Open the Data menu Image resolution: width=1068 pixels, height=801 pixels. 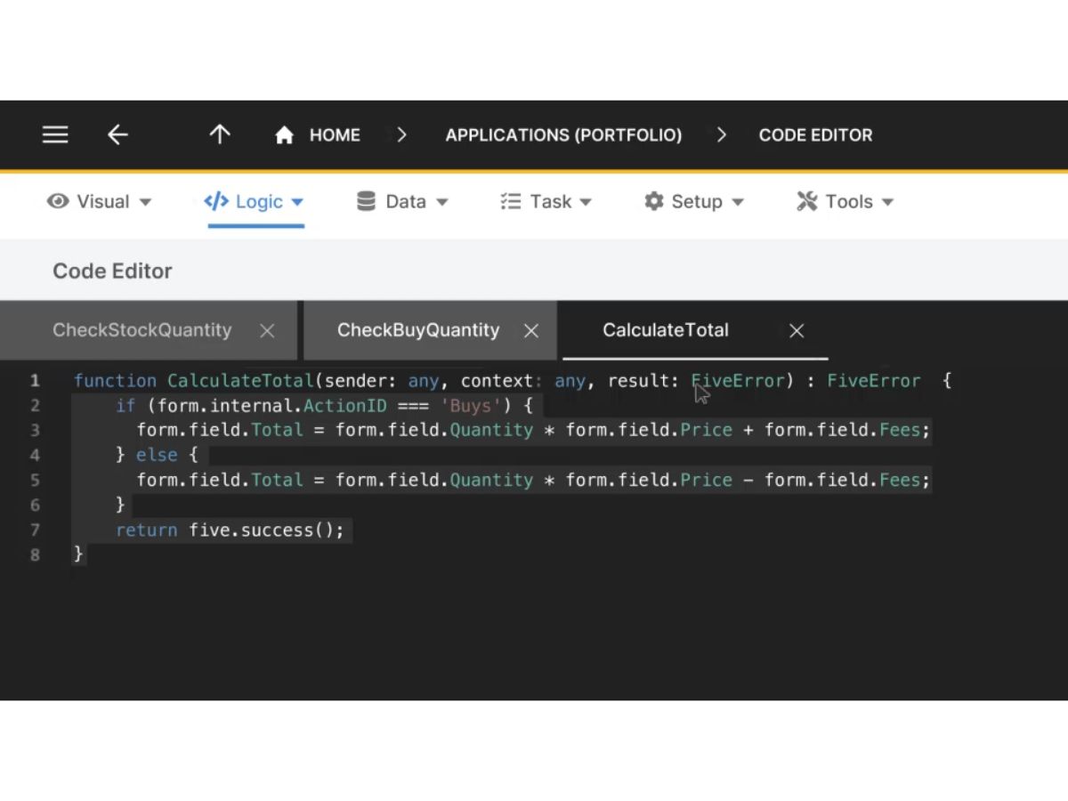coord(402,202)
